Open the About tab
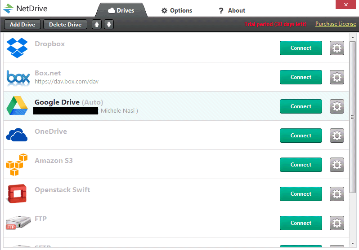 pos(232,10)
